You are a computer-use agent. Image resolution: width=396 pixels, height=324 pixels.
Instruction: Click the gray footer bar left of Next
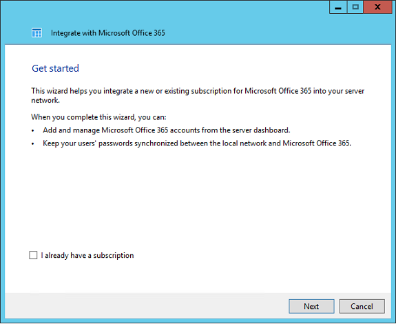(147, 306)
